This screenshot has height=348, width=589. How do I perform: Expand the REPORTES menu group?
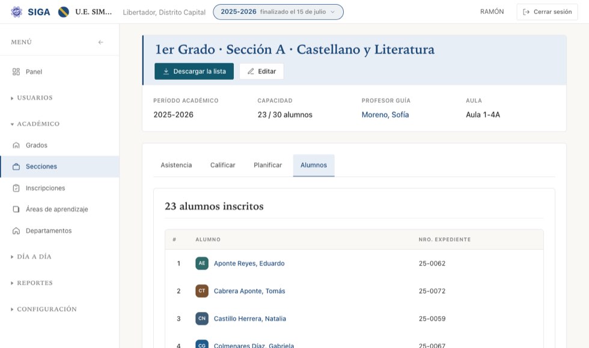[32, 283]
